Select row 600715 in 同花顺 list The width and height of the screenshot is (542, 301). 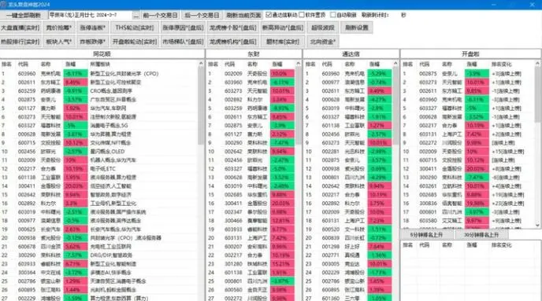coord(99,143)
